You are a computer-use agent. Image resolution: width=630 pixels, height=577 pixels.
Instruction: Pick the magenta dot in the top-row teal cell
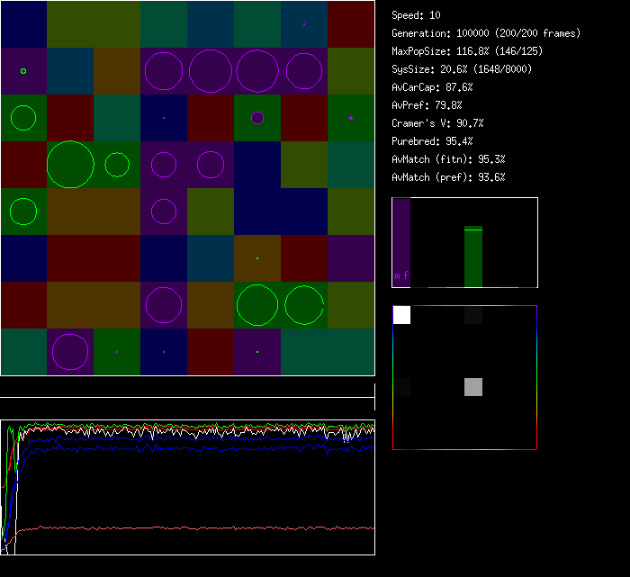coord(304,24)
